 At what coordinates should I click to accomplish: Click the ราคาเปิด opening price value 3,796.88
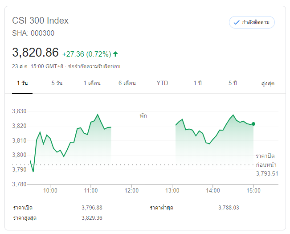click(x=92, y=208)
